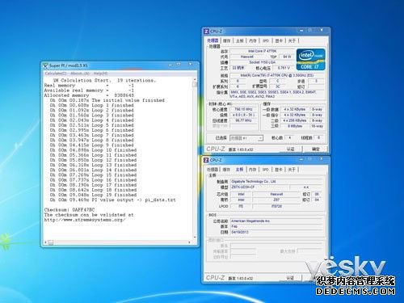Click Super PI vertical scrollbar up arrow

(x=195, y=79)
